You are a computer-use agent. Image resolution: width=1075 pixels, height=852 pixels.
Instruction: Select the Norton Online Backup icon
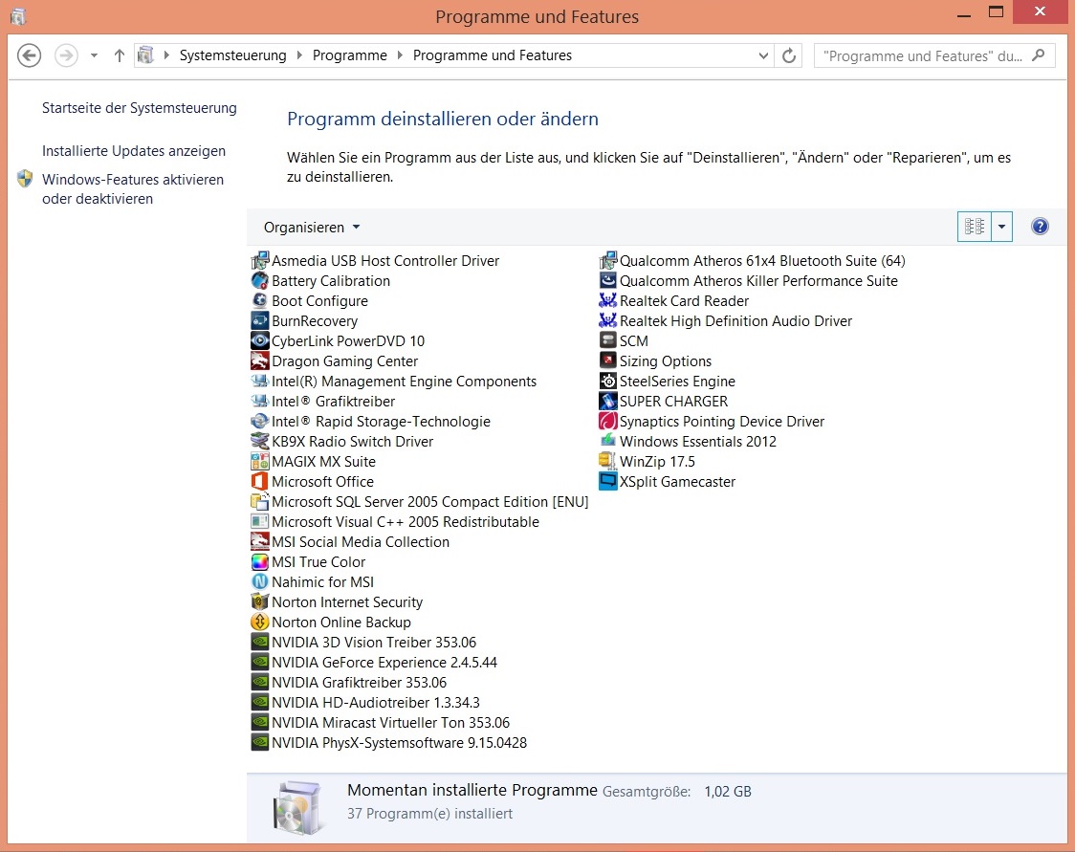tap(260, 622)
